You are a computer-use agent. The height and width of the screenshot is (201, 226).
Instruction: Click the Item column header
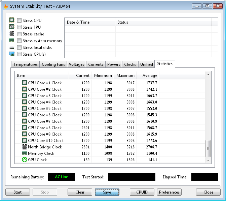[x=42, y=76]
